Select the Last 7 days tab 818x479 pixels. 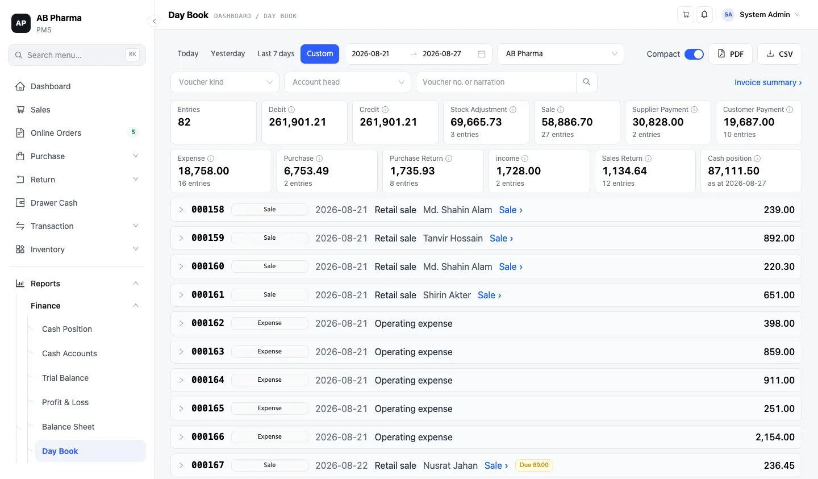[x=276, y=54]
